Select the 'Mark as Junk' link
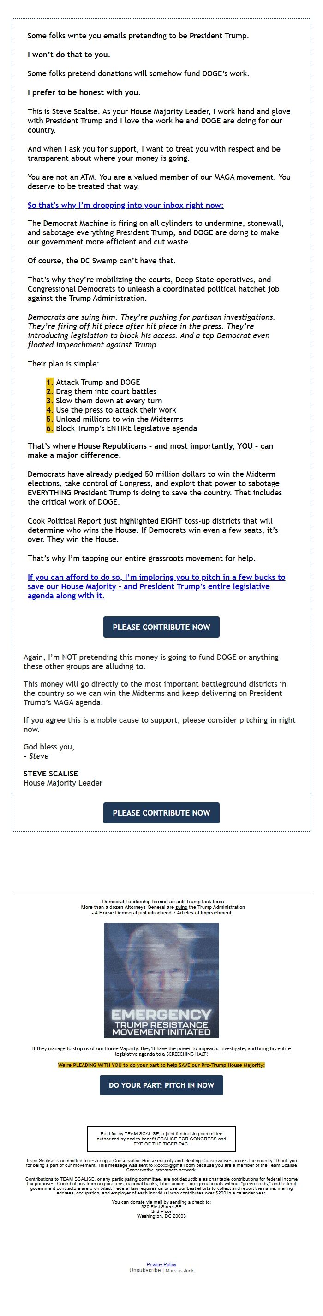Image resolution: width=323 pixels, height=1316 pixels. click(x=179, y=1271)
